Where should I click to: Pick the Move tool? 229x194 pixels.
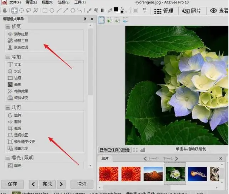(x=21, y=11)
